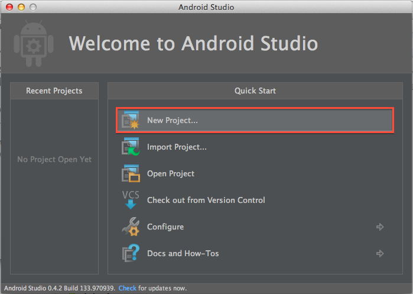Click the Quick Start header
Image resolution: width=413 pixels, height=294 pixels.
[x=255, y=91]
